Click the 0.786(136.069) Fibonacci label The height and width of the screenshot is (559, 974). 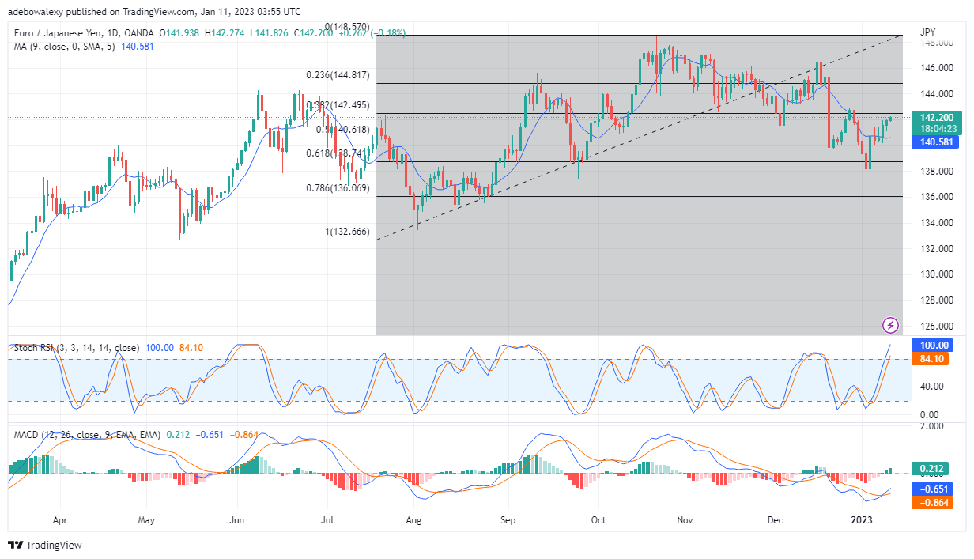pos(338,187)
